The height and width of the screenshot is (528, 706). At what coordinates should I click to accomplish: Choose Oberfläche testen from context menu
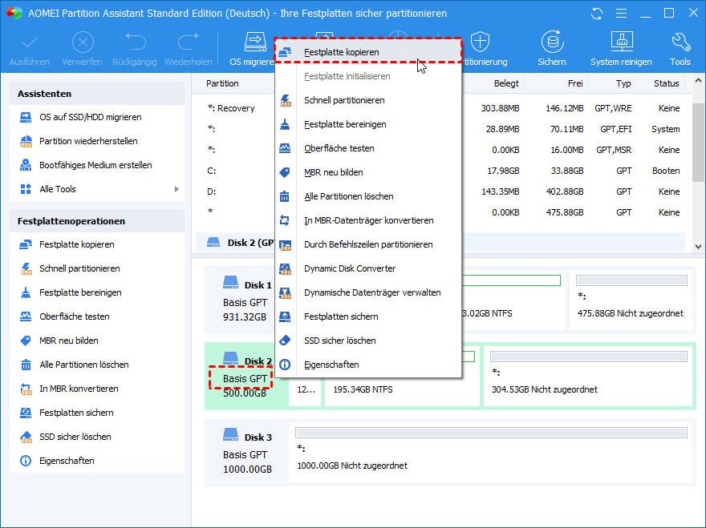pyautogui.click(x=368, y=148)
